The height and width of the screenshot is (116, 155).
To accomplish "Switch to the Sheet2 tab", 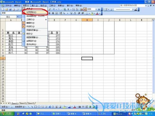I will 23,103.
